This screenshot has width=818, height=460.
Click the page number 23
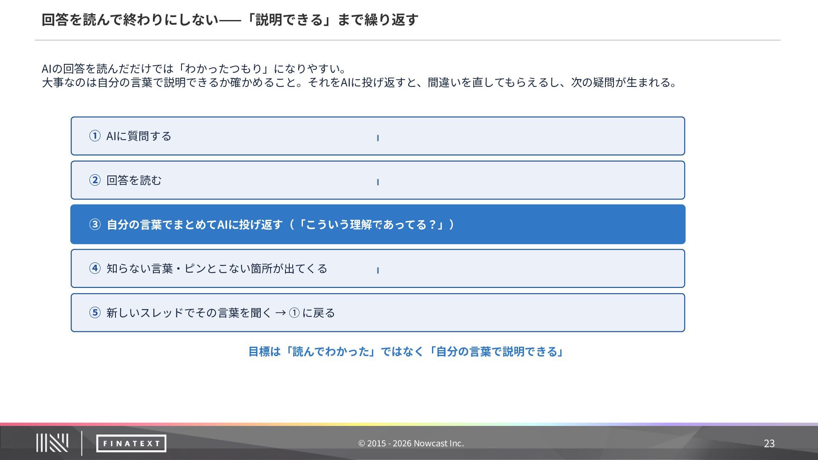(769, 443)
